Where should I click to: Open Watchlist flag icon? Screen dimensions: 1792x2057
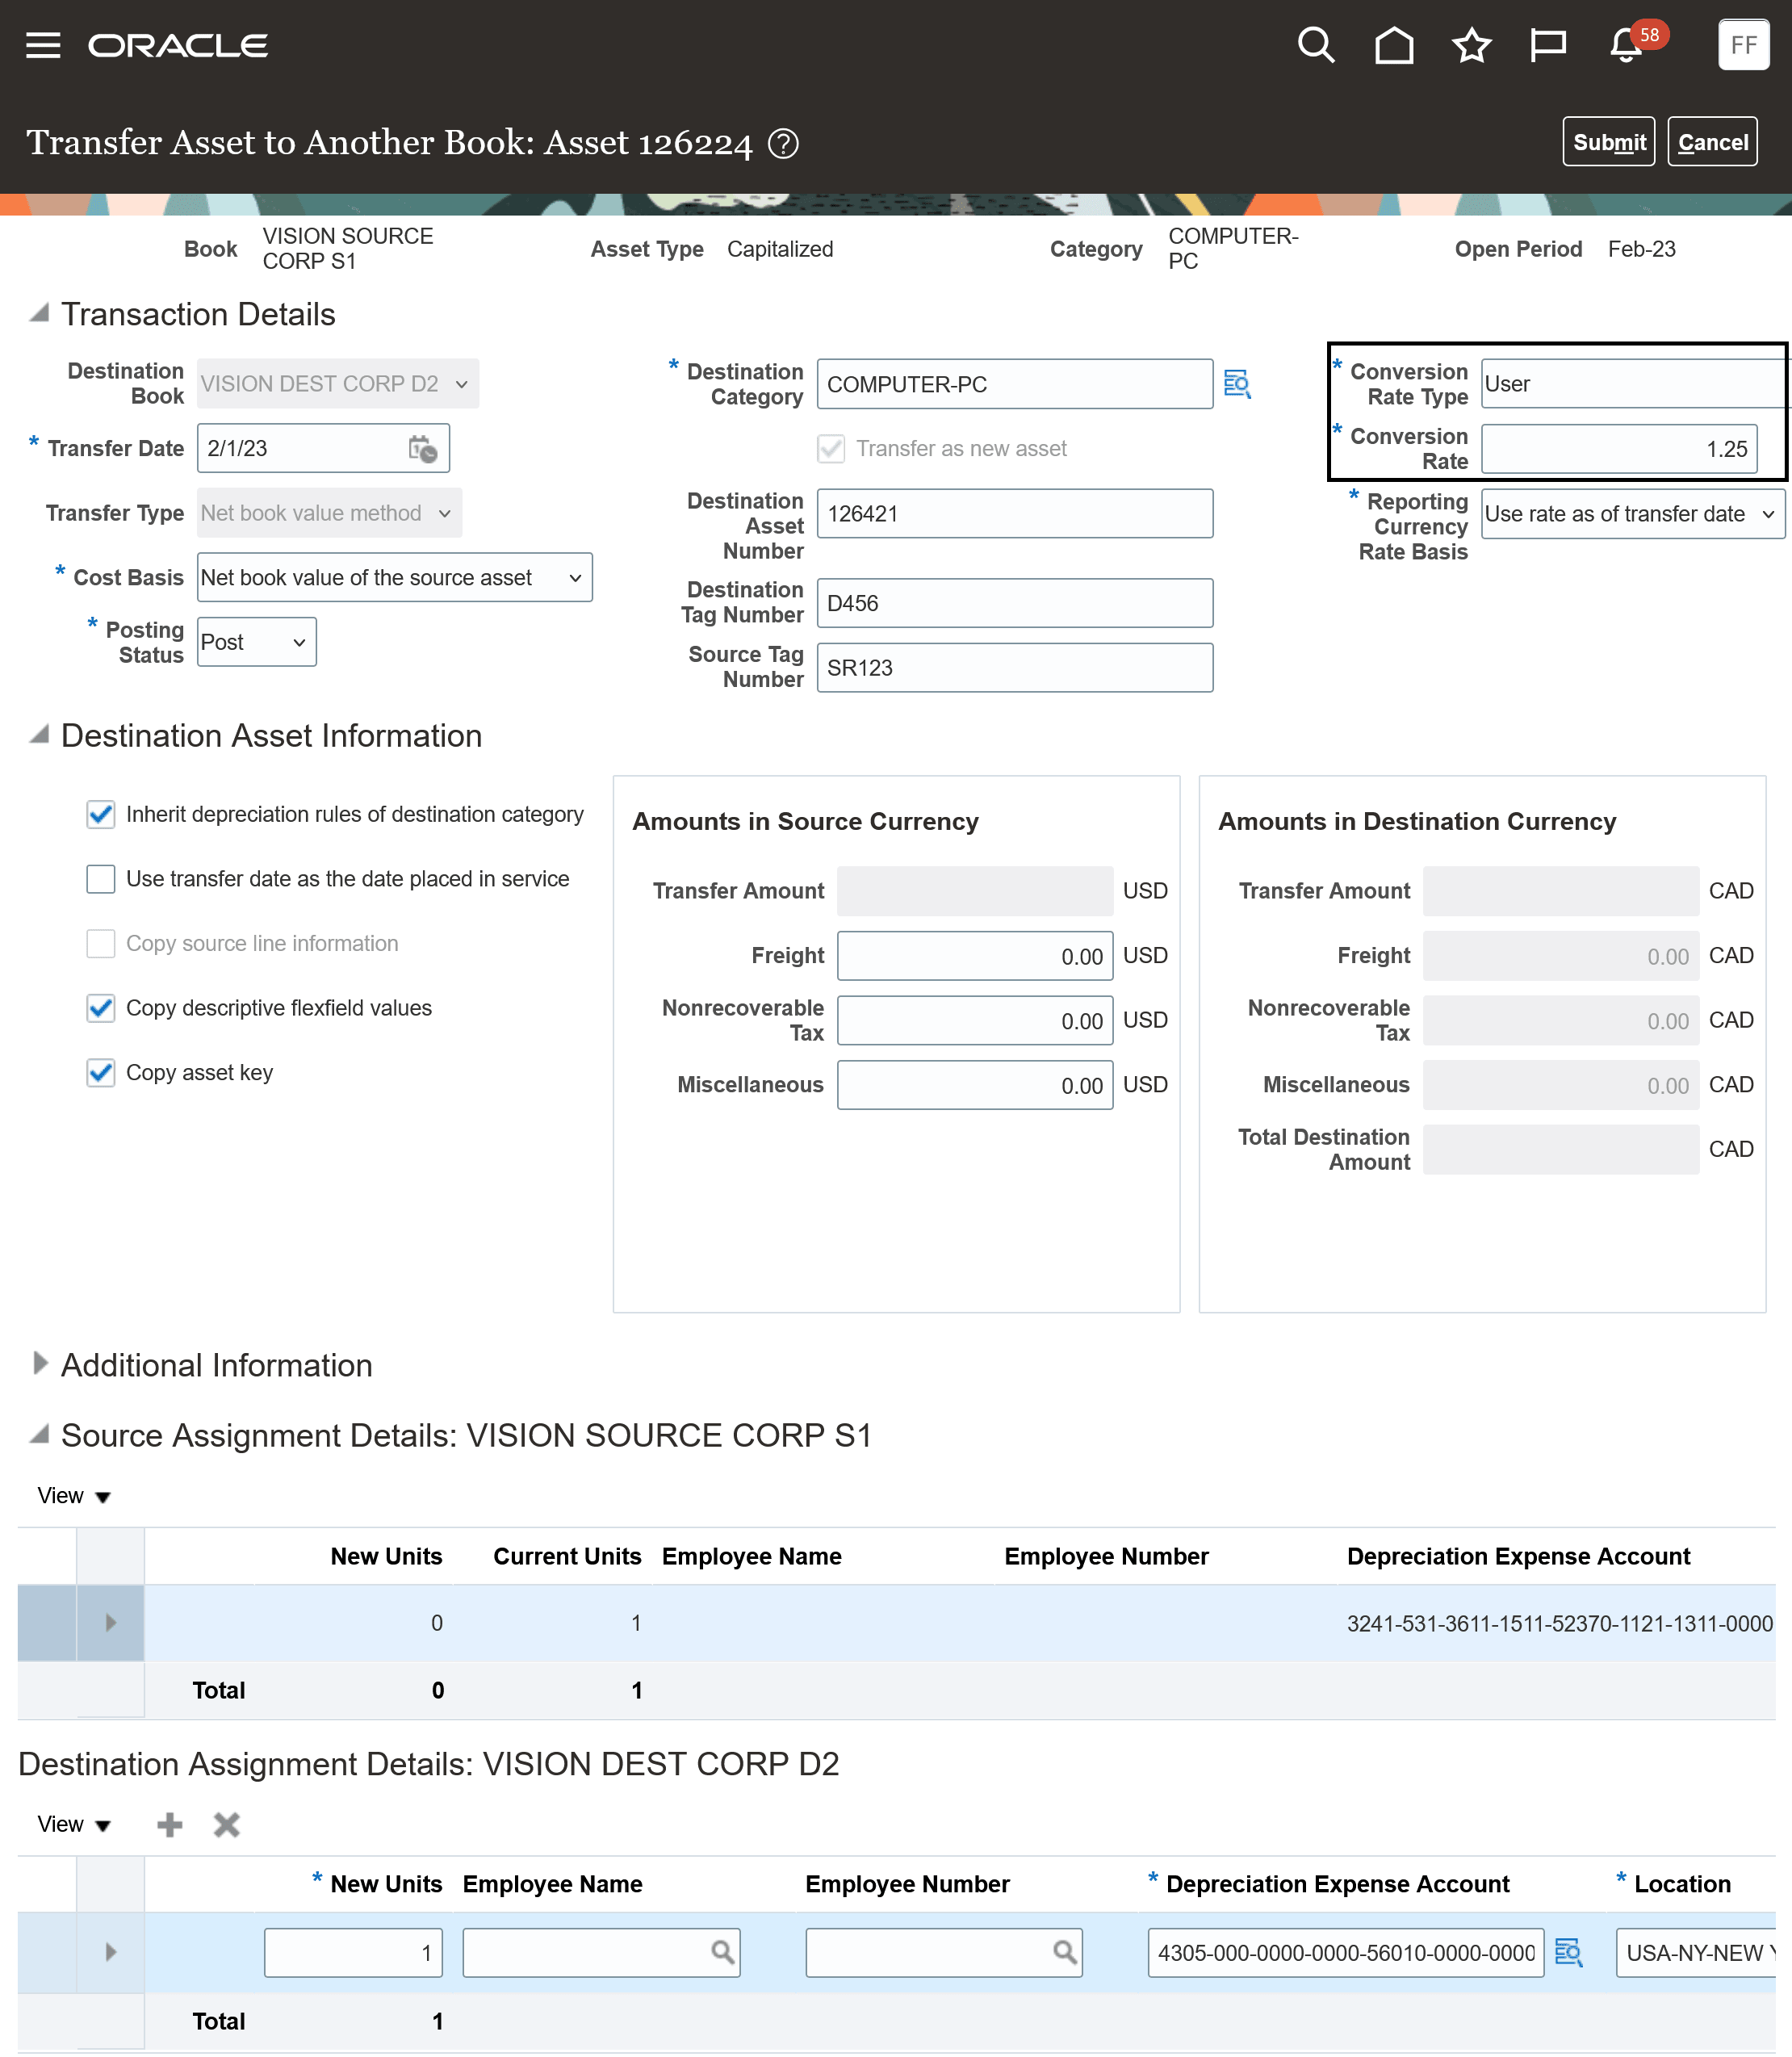pyautogui.click(x=1548, y=45)
